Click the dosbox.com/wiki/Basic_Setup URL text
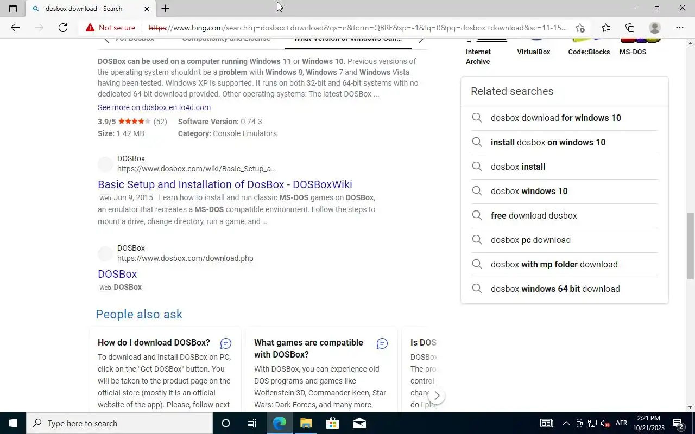Image resolution: width=695 pixels, height=434 pixels. tap(197, 169)
